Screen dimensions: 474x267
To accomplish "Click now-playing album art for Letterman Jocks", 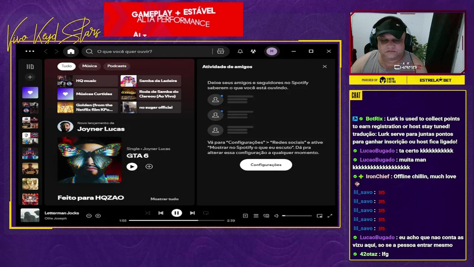I will pyautogui.click(x=30, y=215).
